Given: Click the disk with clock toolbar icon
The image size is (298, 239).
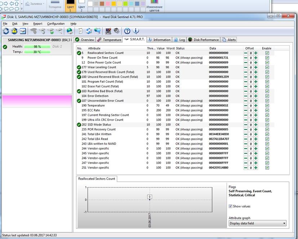Looking at the screenshot, I should pos(42,31).
